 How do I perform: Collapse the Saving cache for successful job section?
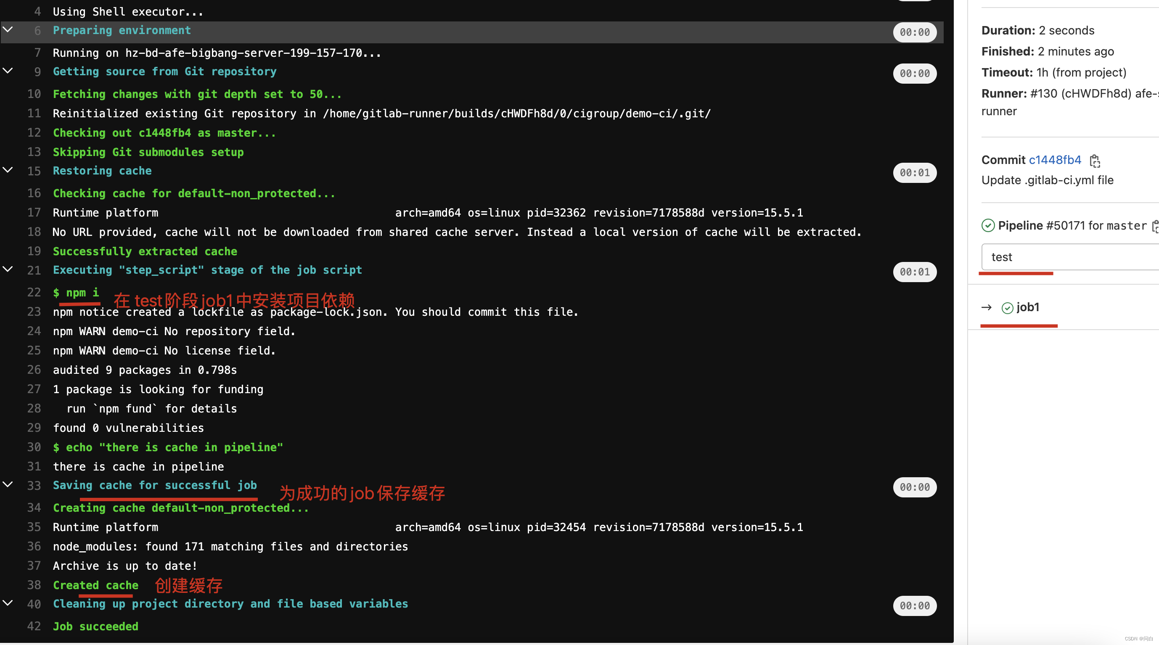(7, 484)
